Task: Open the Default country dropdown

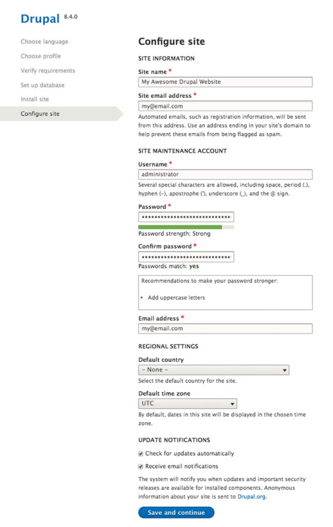Action: coord(213,370)
